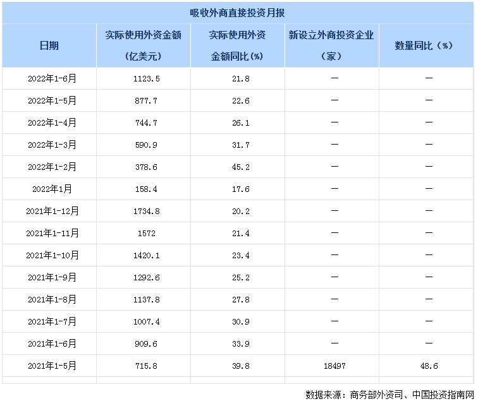Click the table title 吸收外商直接投资月报
This screenshot has height=406, width=478.
(239, 13)
